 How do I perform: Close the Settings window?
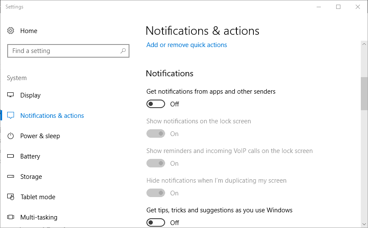pyautogui.click(x=358, y=7)
